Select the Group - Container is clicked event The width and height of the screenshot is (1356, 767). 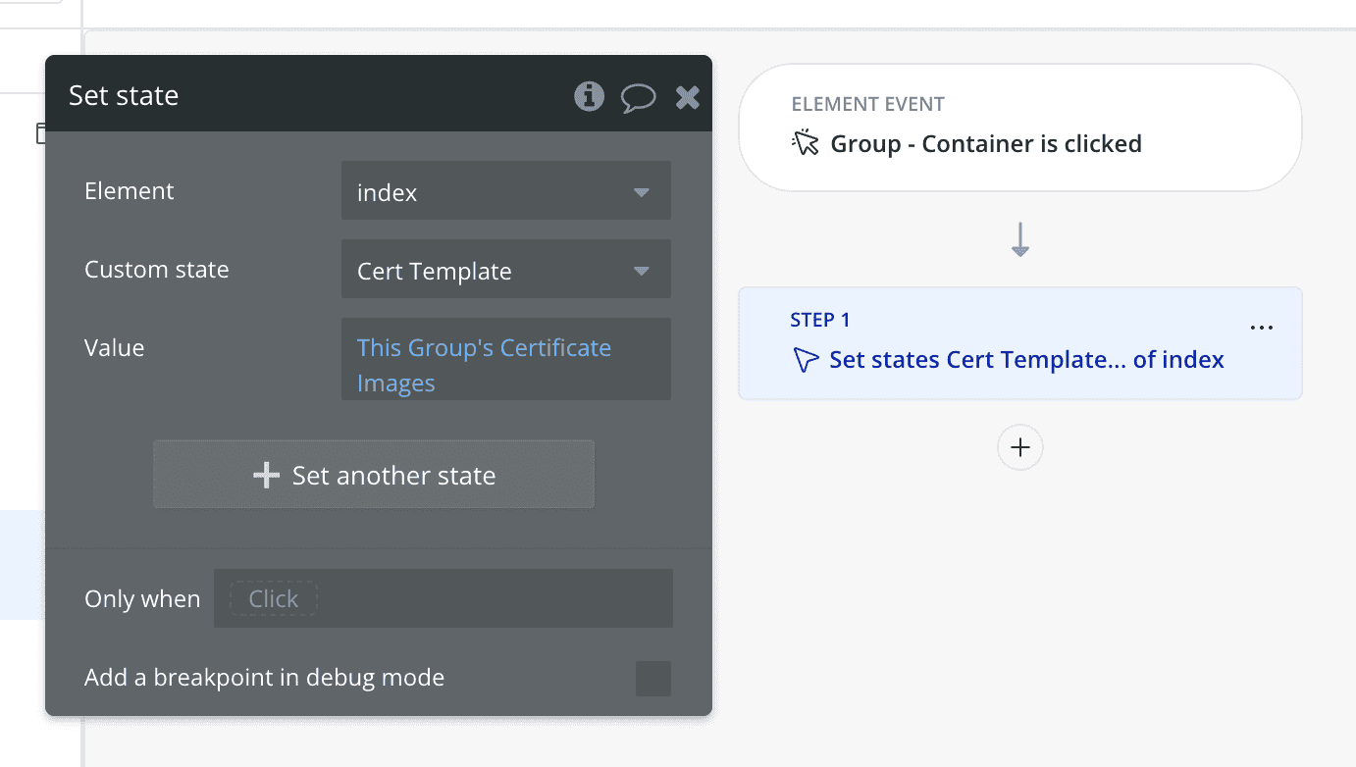coord(985,144)
